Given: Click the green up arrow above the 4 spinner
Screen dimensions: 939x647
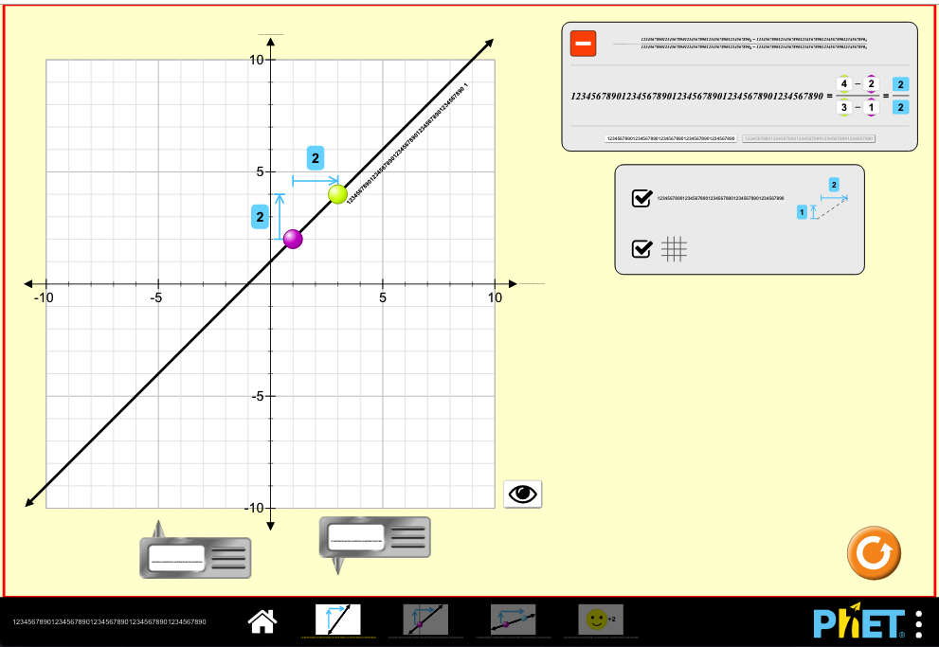Looking at the screenshot, I should click(843, 74).
